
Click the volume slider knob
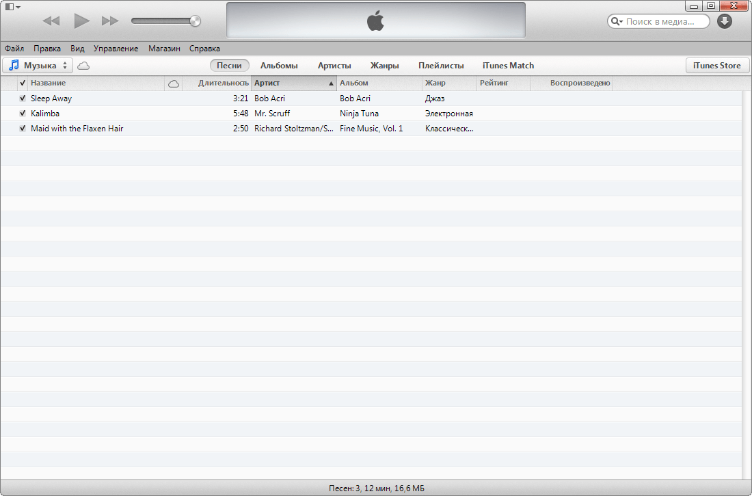tap(195, 21)
